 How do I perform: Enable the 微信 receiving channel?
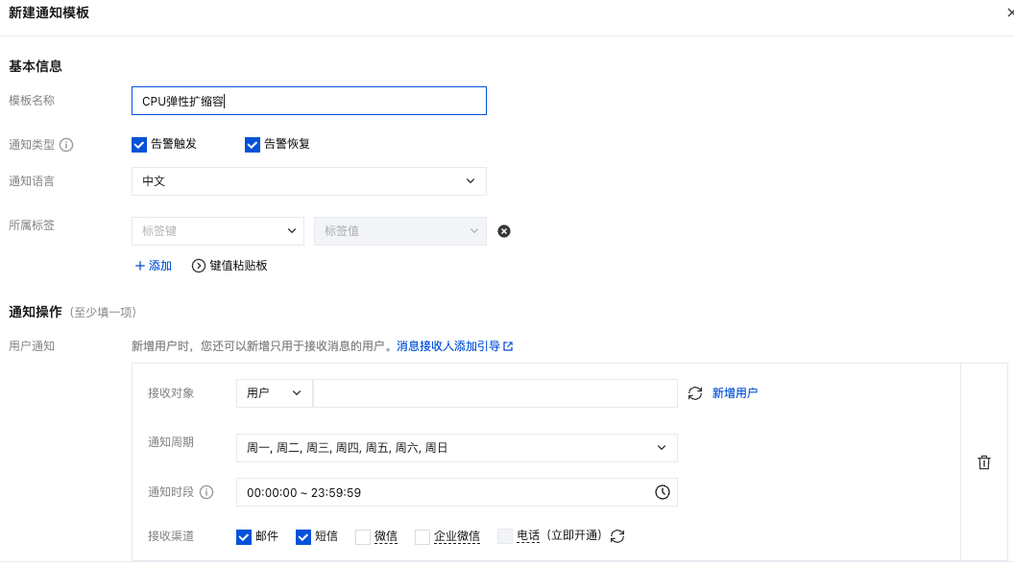click(363, 537)
